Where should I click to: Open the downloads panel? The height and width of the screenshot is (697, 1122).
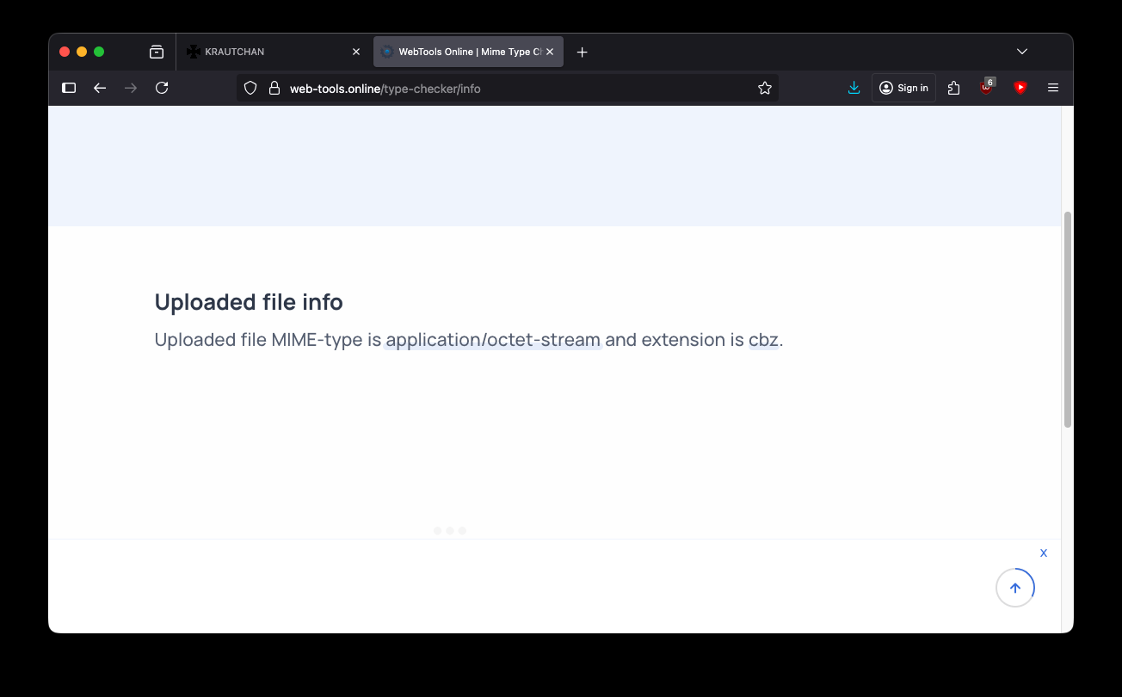point(854,88)
